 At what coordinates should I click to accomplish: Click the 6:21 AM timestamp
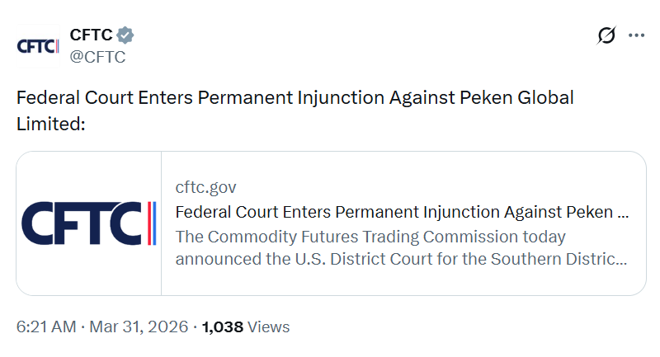(47, 326)
